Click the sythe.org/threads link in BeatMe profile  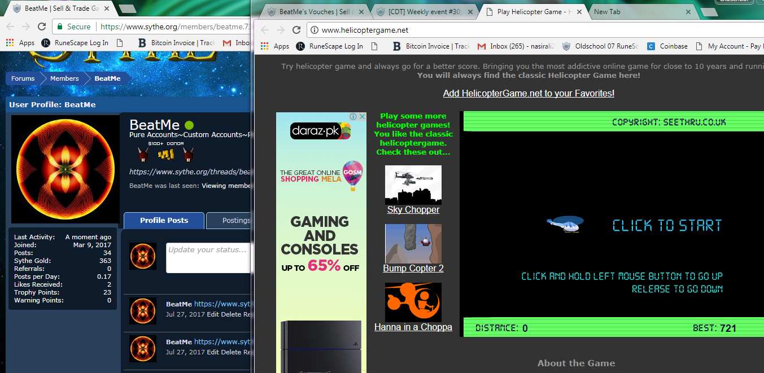tap(190, 172)
